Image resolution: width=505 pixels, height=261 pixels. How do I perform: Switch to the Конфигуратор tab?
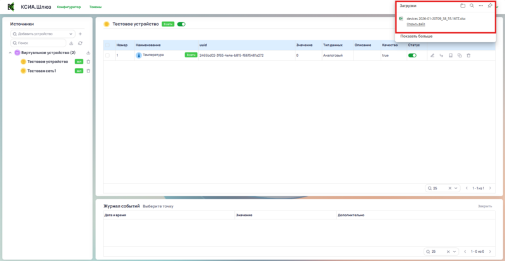[68, 6]
